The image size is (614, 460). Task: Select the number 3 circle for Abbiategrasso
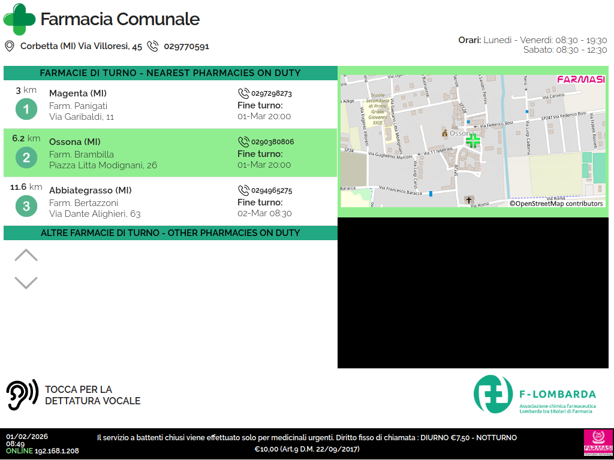click(26, 207)
